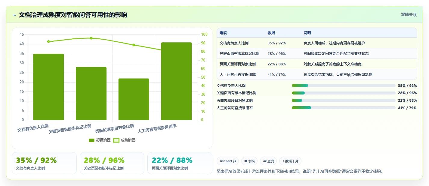
Task: Click the note 时间版本决定回答能否匹配当前业务状态
Action: (x=336, y=54)
